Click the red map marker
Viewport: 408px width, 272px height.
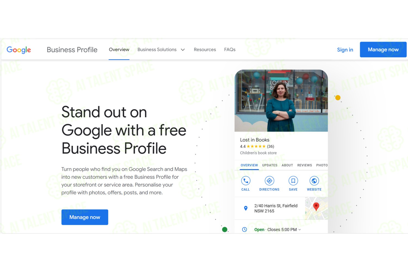[x=316, y=206]
